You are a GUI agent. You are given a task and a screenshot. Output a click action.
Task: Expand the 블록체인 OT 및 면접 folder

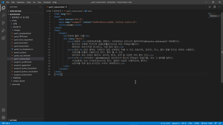(26, 17)
